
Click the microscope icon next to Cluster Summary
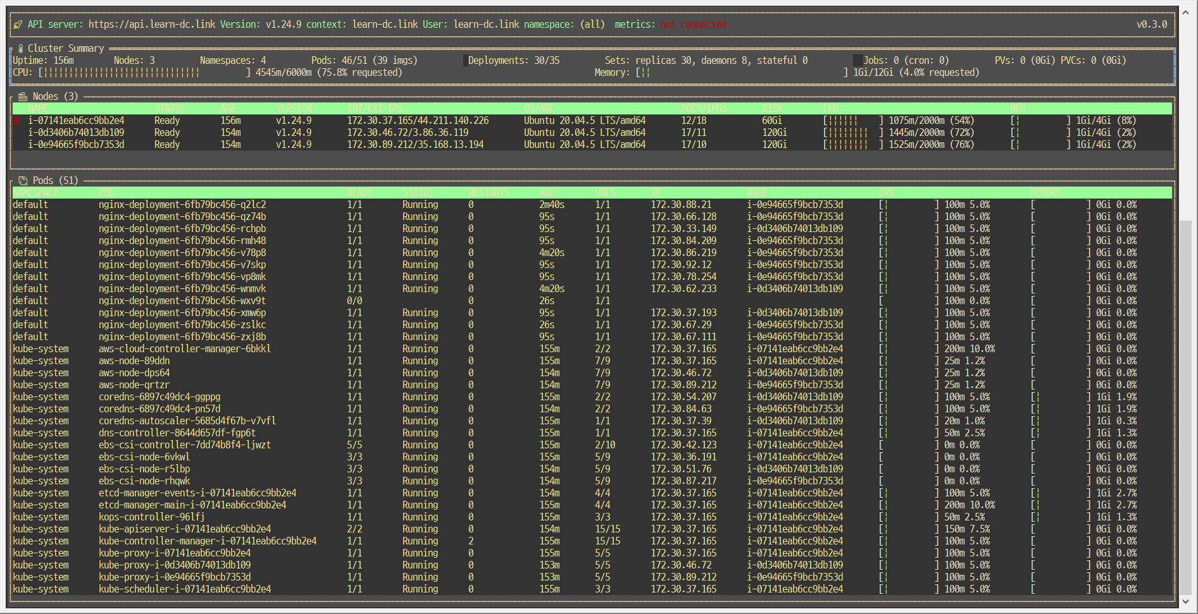click(x=21, y=48)
